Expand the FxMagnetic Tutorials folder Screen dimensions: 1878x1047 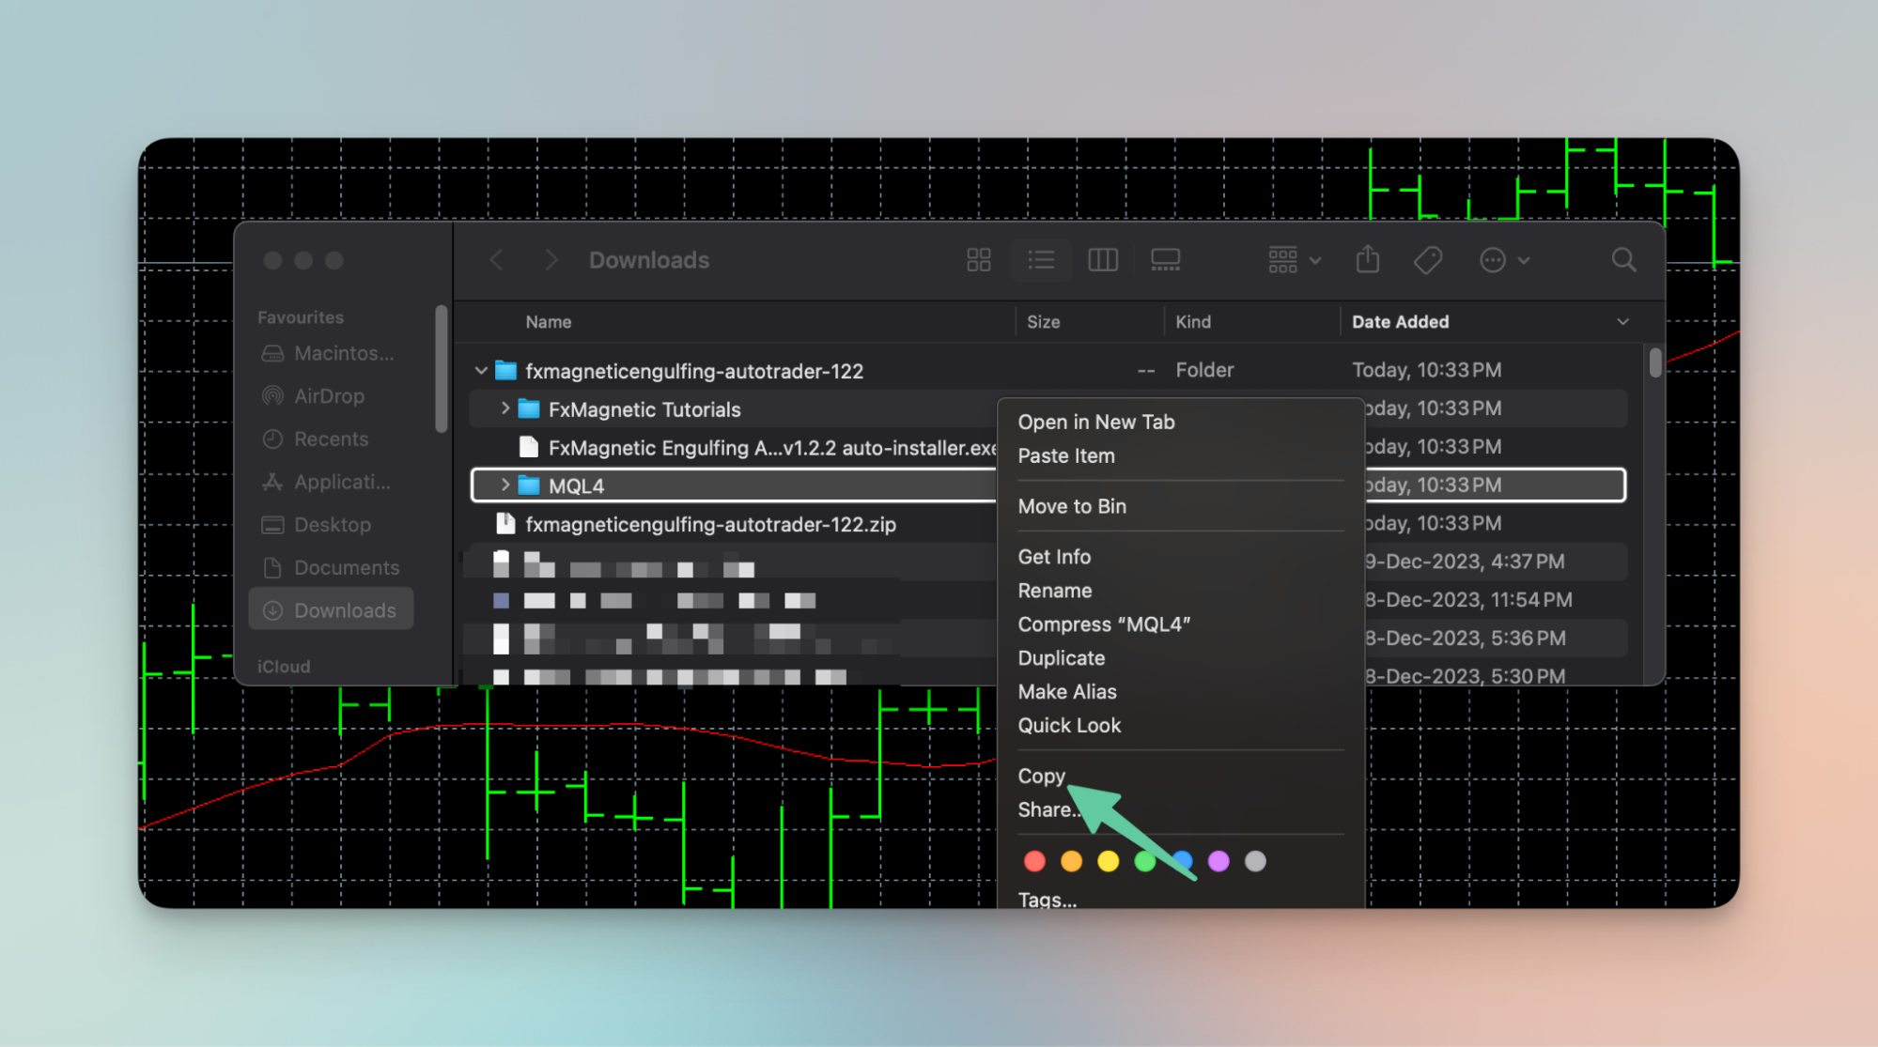pos(505,408)
